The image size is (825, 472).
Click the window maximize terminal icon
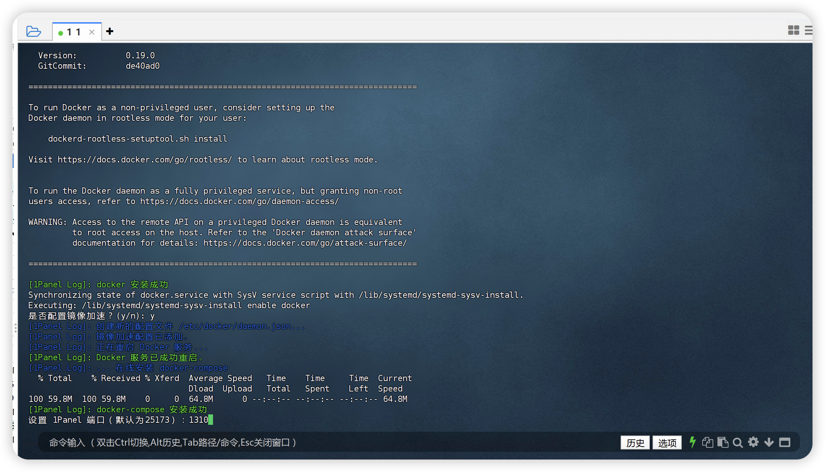(x=784, y=442)
